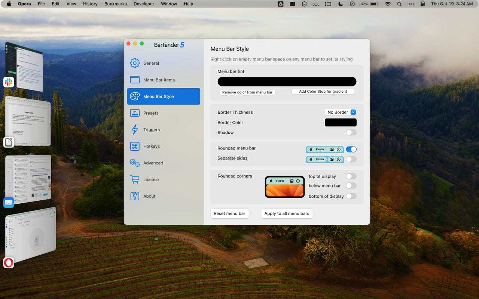The image size is (479, 299).
Task: Toggle rounded corners for top of display
Action: click(x=351, y=176)
